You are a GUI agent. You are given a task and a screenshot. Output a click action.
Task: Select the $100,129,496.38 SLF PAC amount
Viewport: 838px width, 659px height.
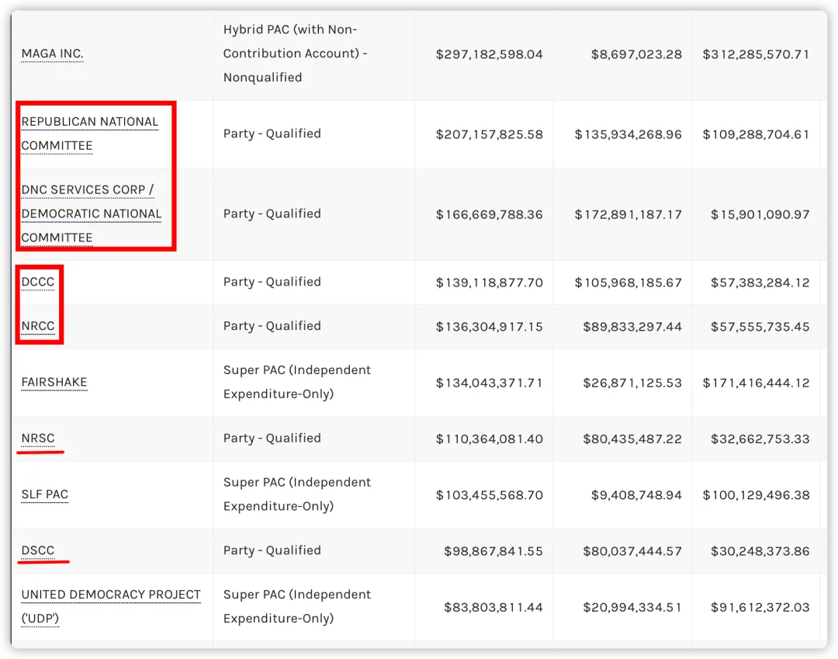click(x=756, y=494)
